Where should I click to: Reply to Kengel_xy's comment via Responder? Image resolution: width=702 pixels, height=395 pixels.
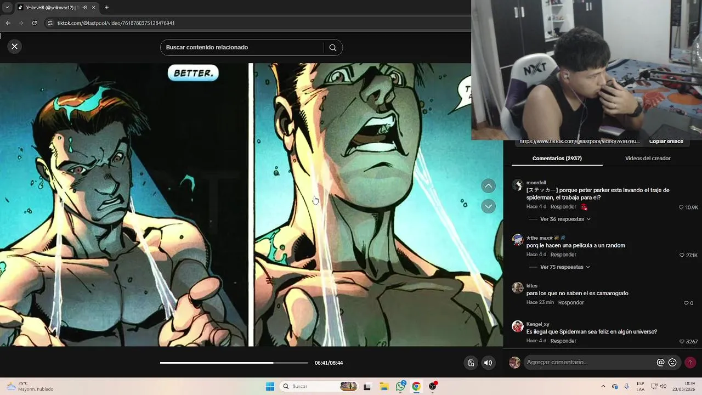pos(563,341)
